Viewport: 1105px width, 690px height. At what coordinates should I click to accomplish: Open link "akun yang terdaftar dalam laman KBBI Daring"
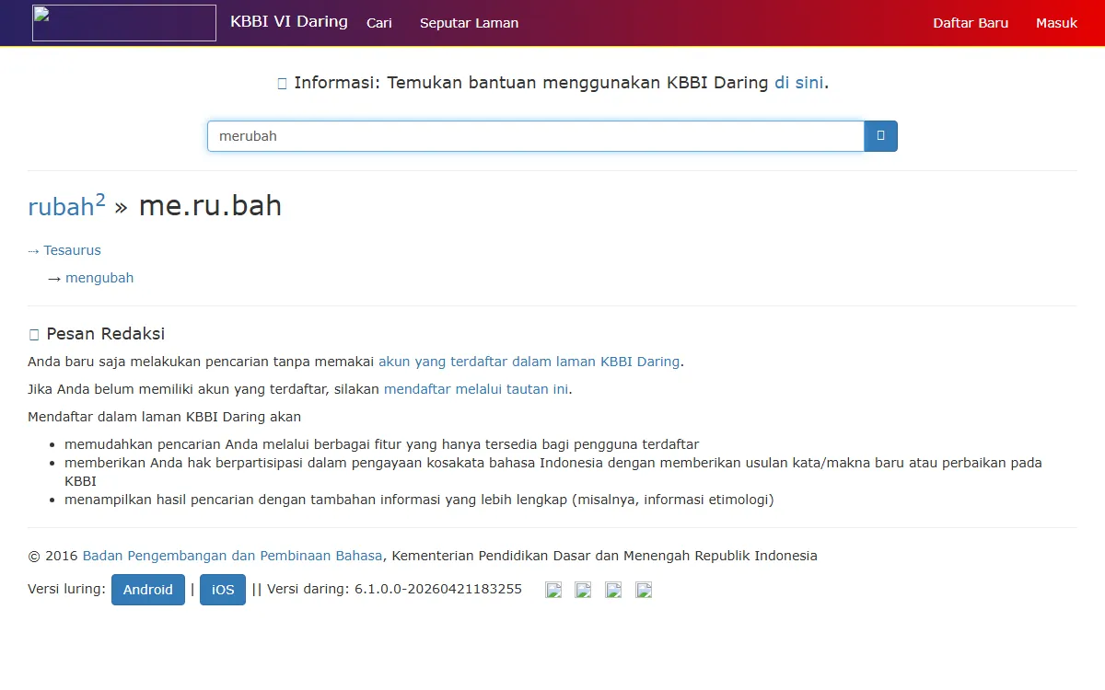point(529,362)
